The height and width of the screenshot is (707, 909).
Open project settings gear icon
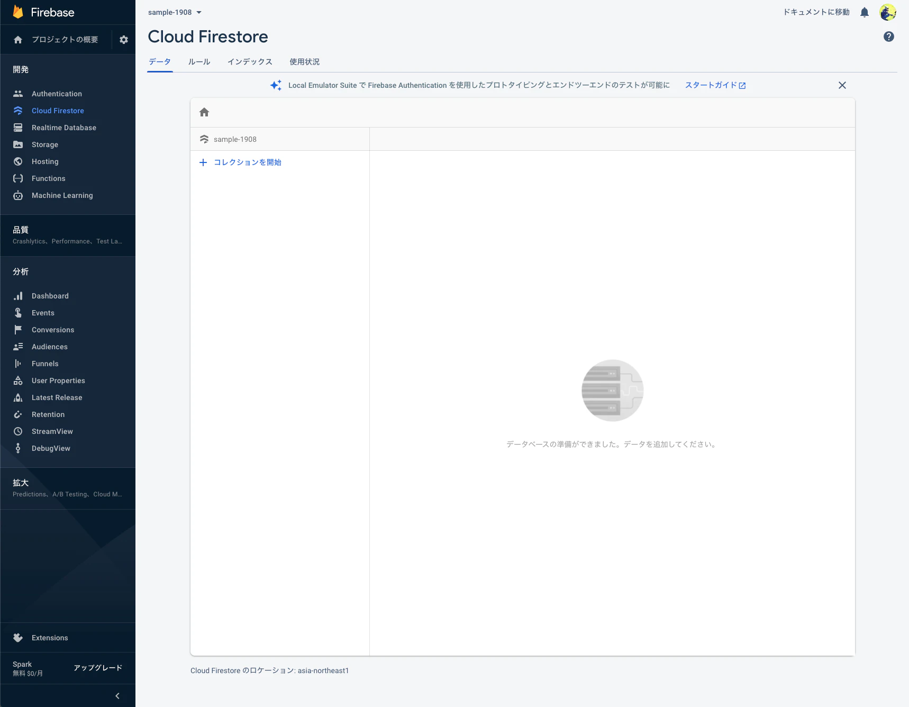pos(124,40)
